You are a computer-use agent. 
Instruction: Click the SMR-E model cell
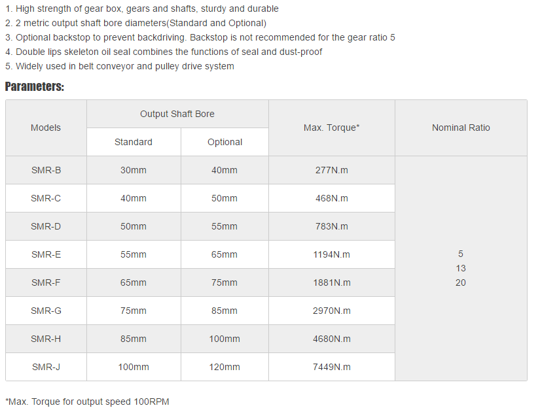tap(46, 254)
